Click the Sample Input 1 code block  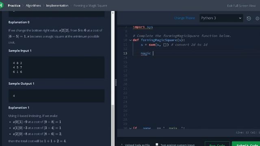pyautogui.click(x=56, y=67)
